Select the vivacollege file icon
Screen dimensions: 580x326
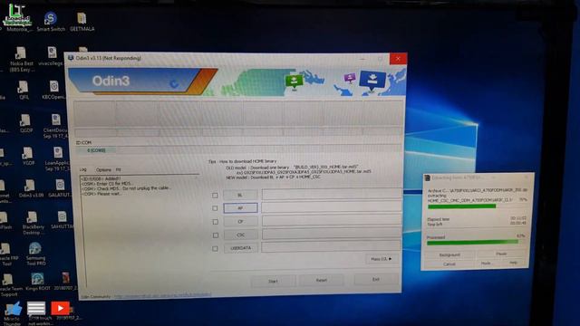(52, 56)
